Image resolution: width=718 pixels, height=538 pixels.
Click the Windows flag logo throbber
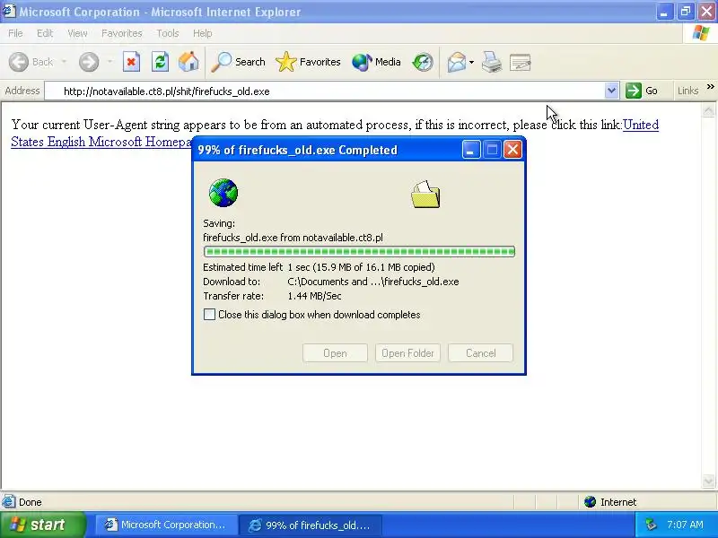click(701, 33)
